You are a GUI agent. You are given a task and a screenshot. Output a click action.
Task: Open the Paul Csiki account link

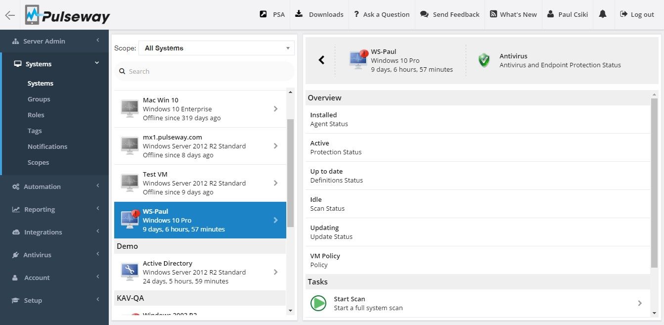click(568, 14)
